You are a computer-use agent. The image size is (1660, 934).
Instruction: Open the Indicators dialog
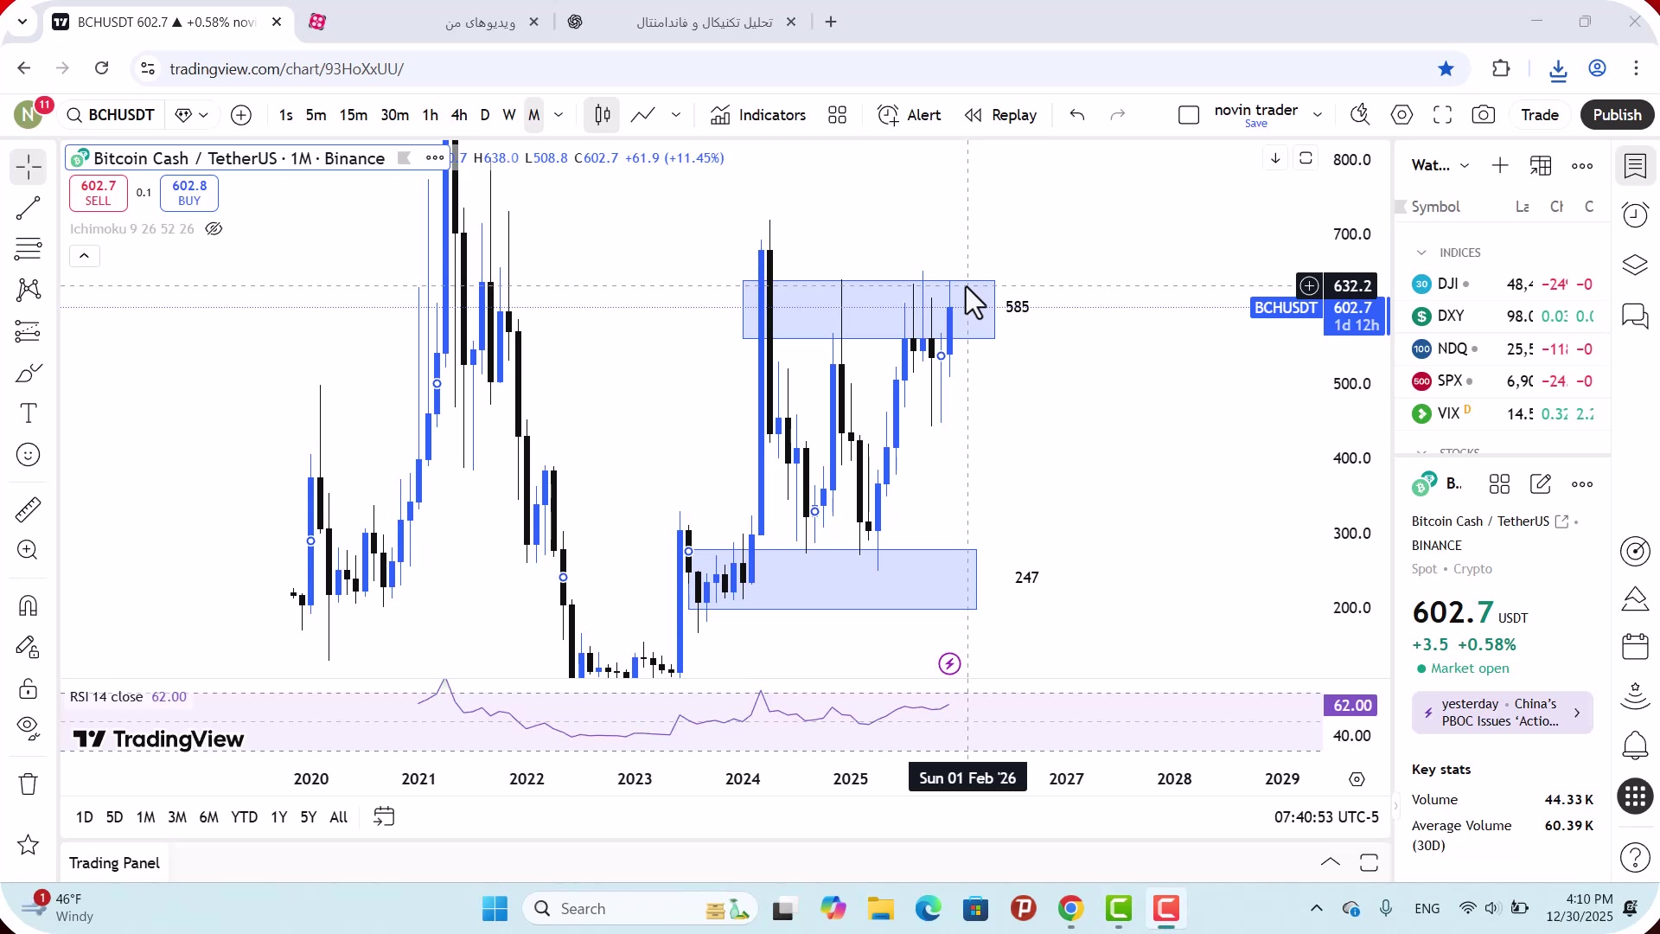(x=758, y=115)
